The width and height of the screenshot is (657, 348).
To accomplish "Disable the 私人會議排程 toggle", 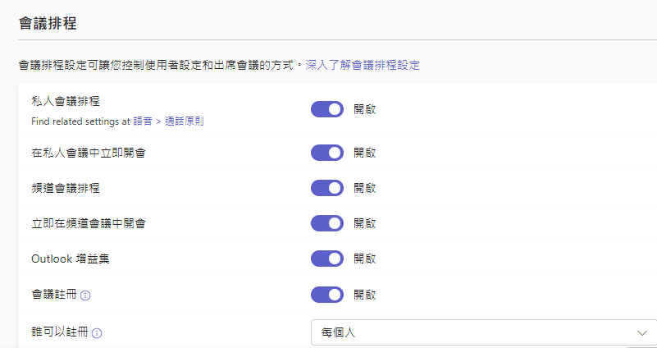I will [x=326, y=109].
